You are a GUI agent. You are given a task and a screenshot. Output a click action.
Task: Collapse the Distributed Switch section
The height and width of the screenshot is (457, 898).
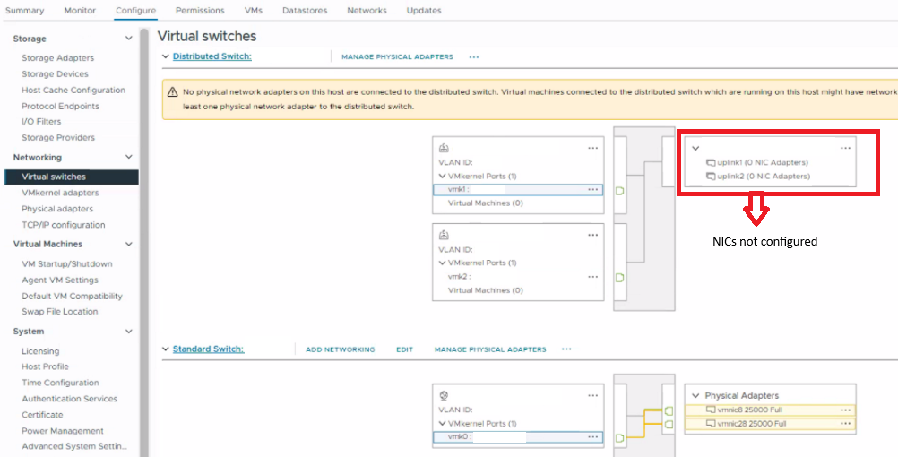pyautogui.click(x=165, y=56)
